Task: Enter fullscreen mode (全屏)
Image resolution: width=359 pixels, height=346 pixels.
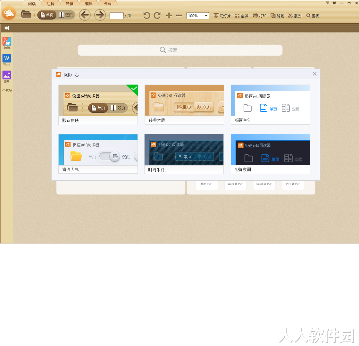Action: point(242,16)
